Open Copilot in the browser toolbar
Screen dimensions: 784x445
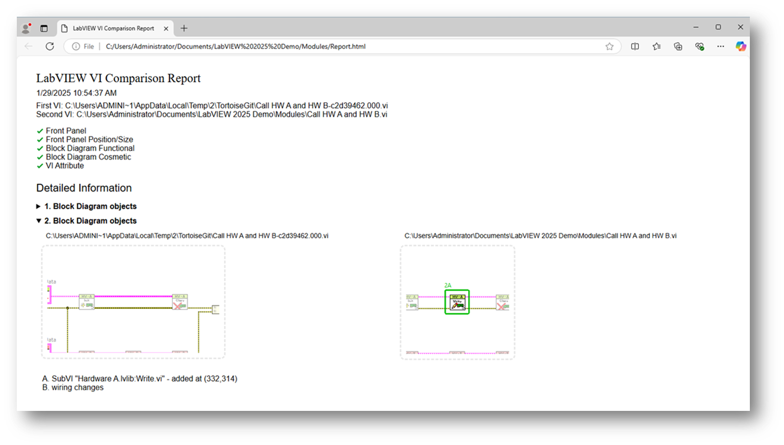click(741, 46)
